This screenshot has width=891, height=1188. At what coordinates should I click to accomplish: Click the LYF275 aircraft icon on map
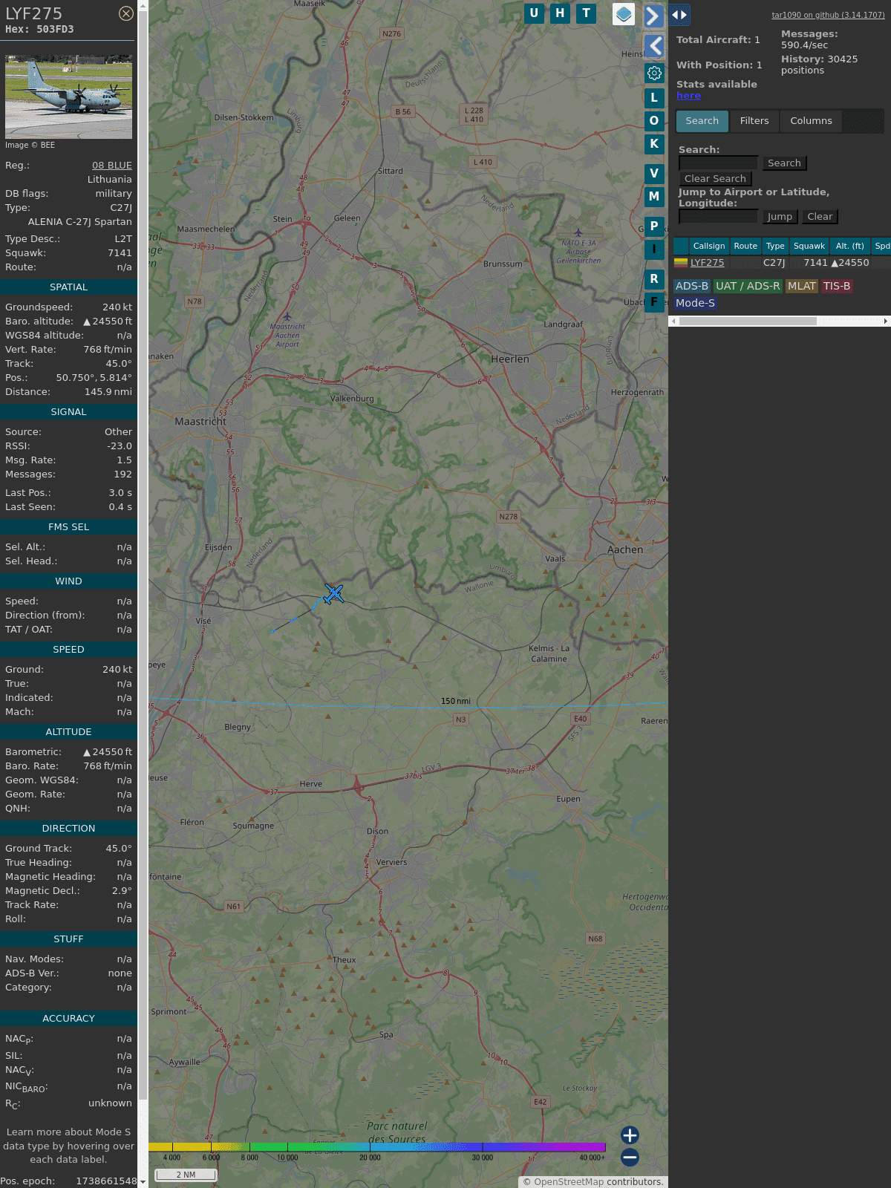click(x=334, y=593)
